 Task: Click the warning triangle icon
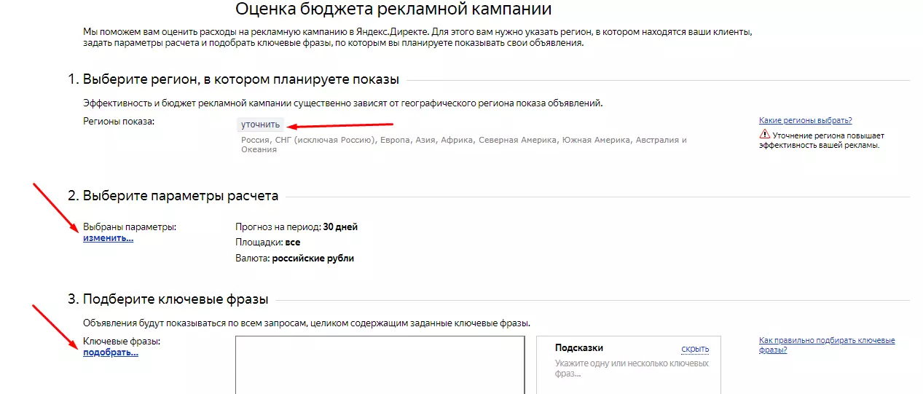point(764,135)
